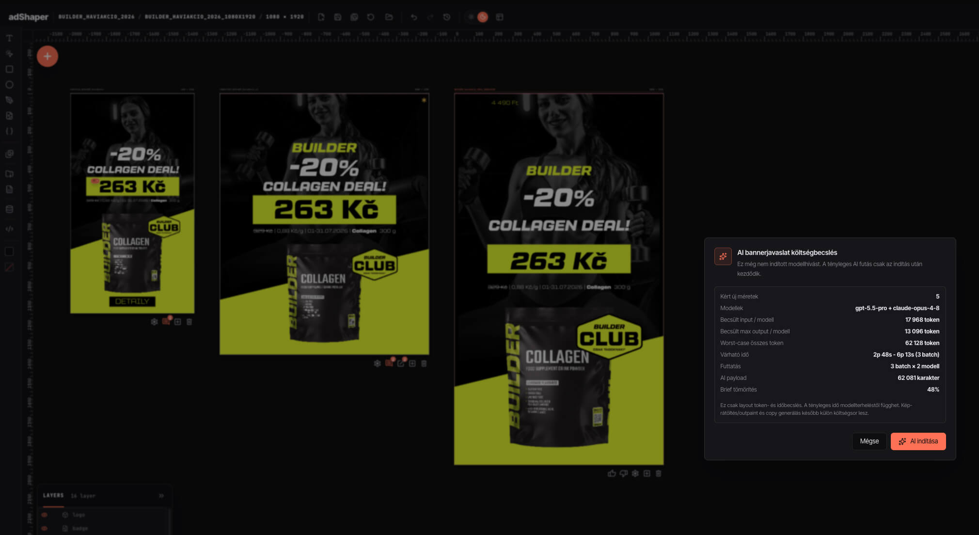Click the red plus add button
The height and width of the screenshot is (535, 979).
pos(47,56)
